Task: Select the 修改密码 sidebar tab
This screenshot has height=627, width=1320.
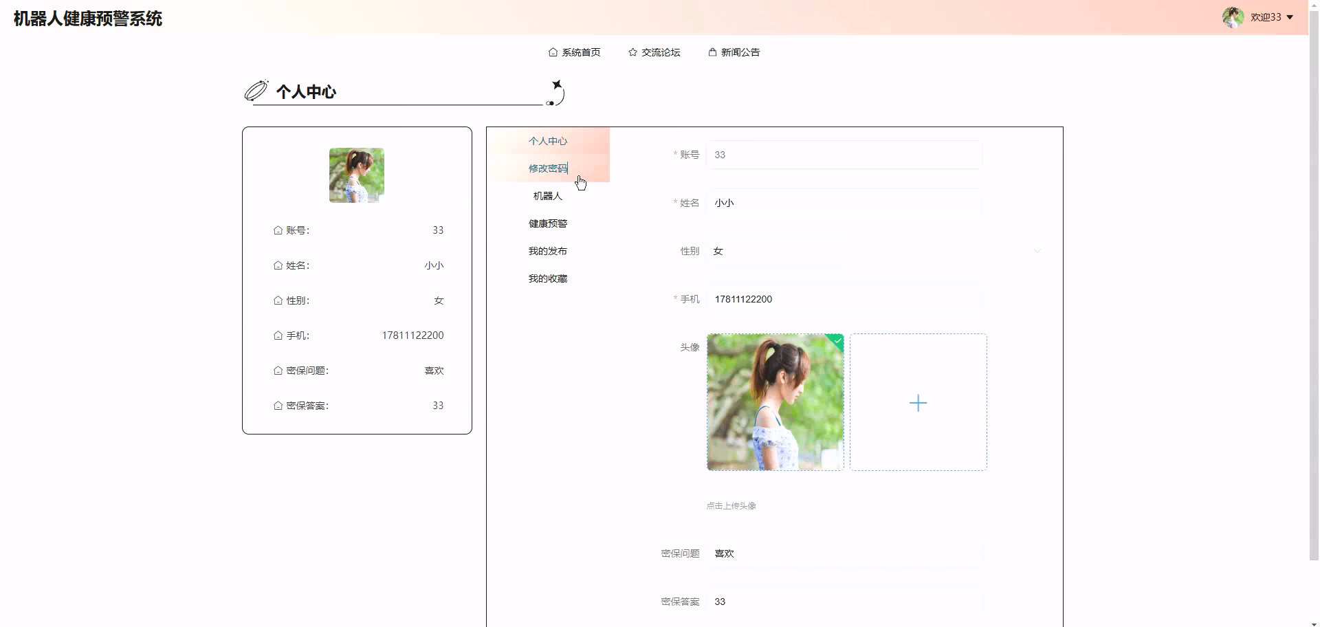Action: (548, 168)
